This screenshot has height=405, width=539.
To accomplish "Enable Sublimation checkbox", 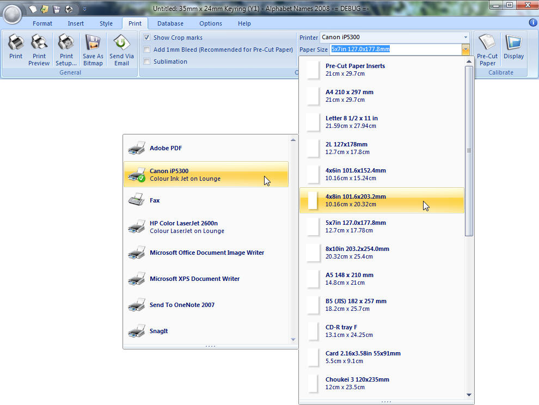I will pyautogui.click(x=147, y=62).
